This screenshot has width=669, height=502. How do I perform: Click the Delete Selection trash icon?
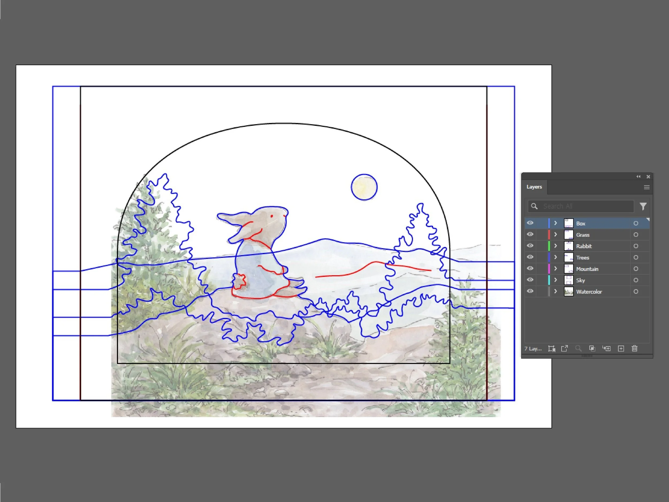(x=634, y=349)
